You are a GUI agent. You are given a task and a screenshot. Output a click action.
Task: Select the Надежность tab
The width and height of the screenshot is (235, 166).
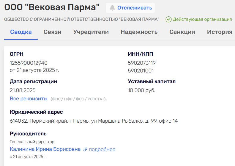coord(139,32)
